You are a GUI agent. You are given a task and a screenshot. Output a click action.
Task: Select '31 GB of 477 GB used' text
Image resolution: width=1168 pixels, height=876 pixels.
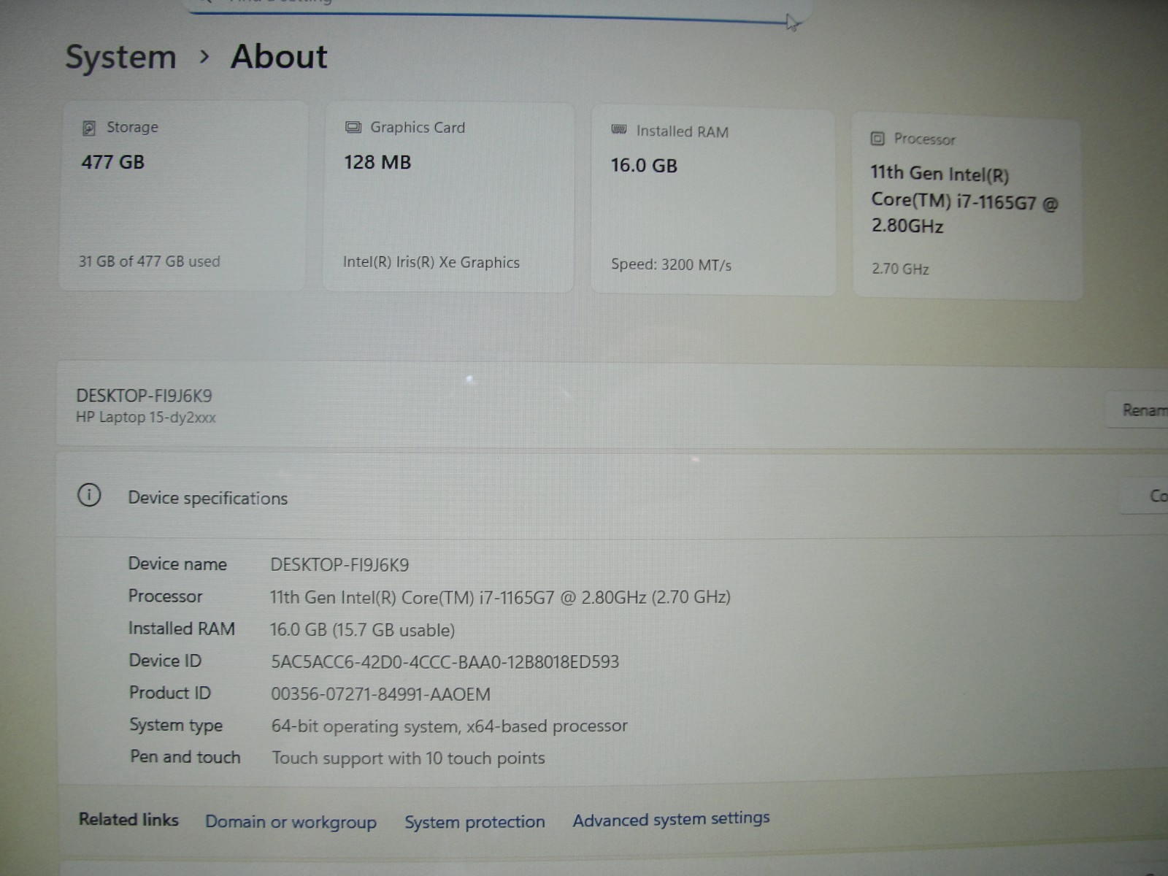click(149, 261)
